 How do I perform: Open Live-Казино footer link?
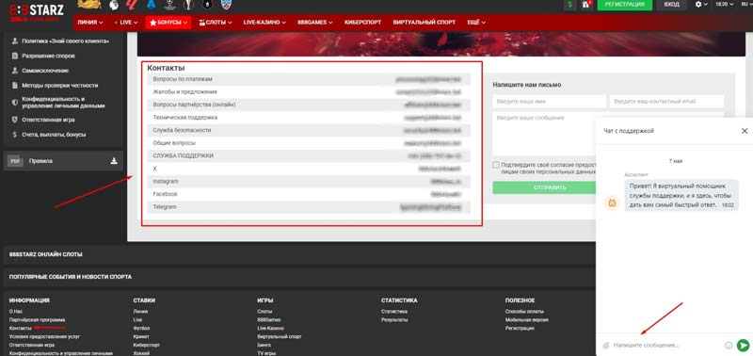point(270,328)
